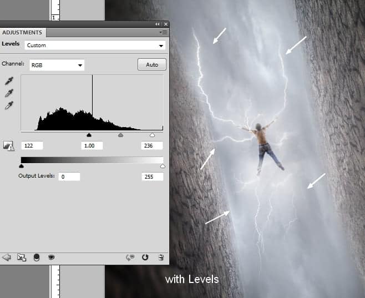This screenshot has height=298, width=365.
Task: Select the midtone gamma slider
Action: click(x=120, y=135)
